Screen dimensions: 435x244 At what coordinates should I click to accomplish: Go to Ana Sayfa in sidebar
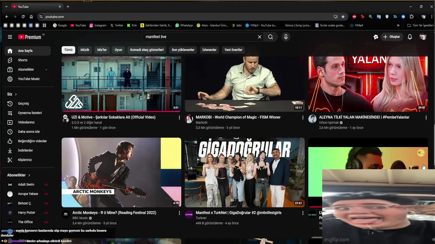pyautogui.click(x=28, y=50)
